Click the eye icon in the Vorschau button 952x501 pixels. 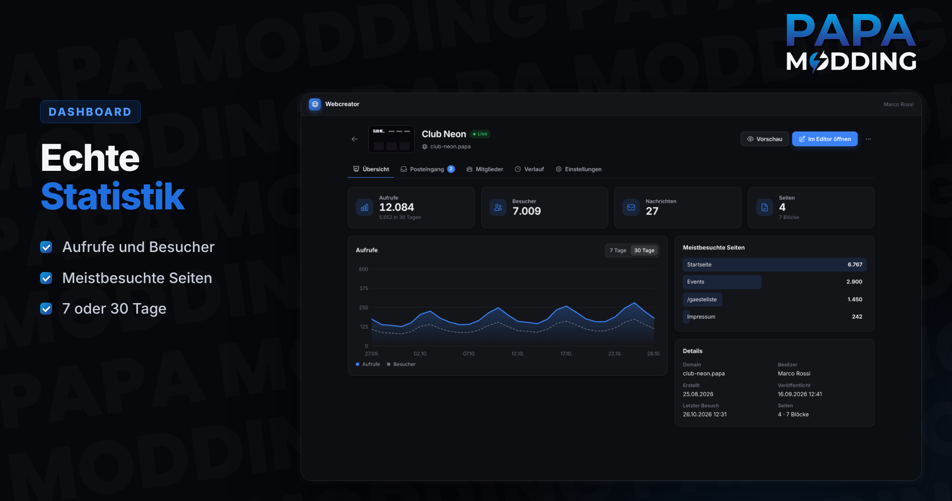[x=750, y=139]
